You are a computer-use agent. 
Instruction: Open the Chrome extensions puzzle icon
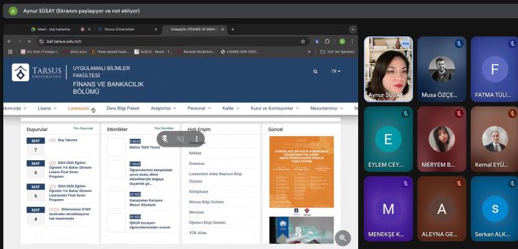pyautogui.click(x=327, y=41)
